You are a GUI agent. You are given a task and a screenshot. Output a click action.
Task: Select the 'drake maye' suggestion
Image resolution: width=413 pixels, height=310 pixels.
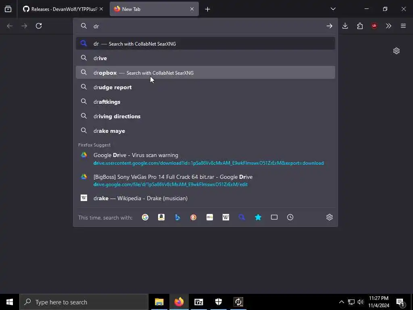point(205,130)
